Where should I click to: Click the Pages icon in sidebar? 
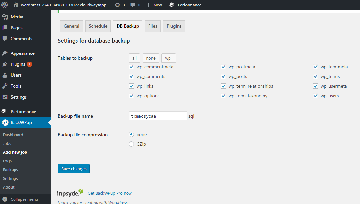(5, 28)
